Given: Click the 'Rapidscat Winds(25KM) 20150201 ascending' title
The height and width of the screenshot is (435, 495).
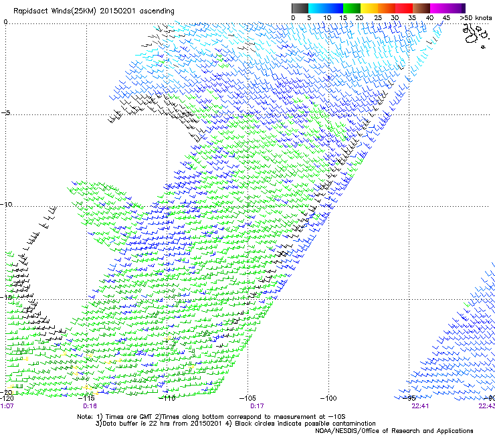Looking at the screenshot, I should point(94,11).
